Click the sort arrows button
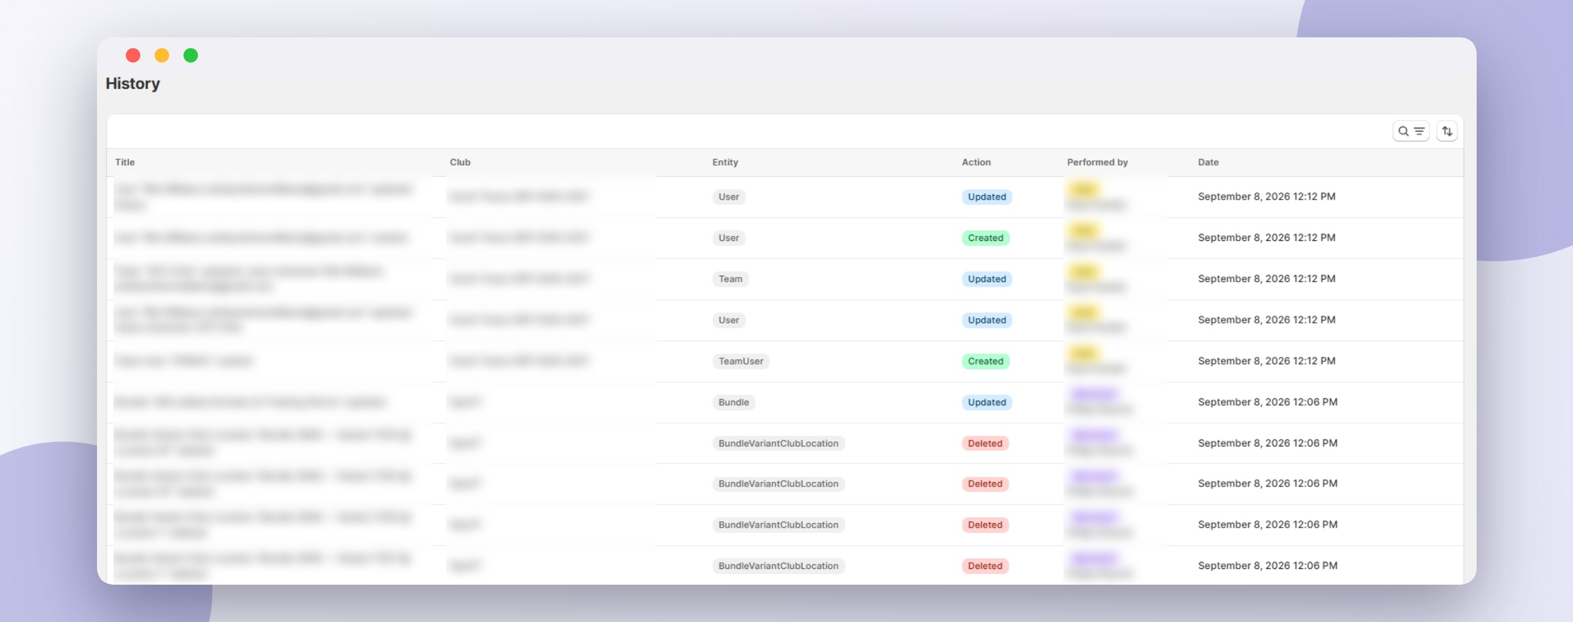Image resolution: width=1573 pixels, height=622 pixels. click(1447, 132)
